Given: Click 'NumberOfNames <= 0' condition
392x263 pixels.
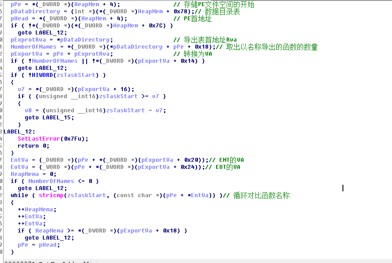Looking at the screenshot, I should pos(60,181).
